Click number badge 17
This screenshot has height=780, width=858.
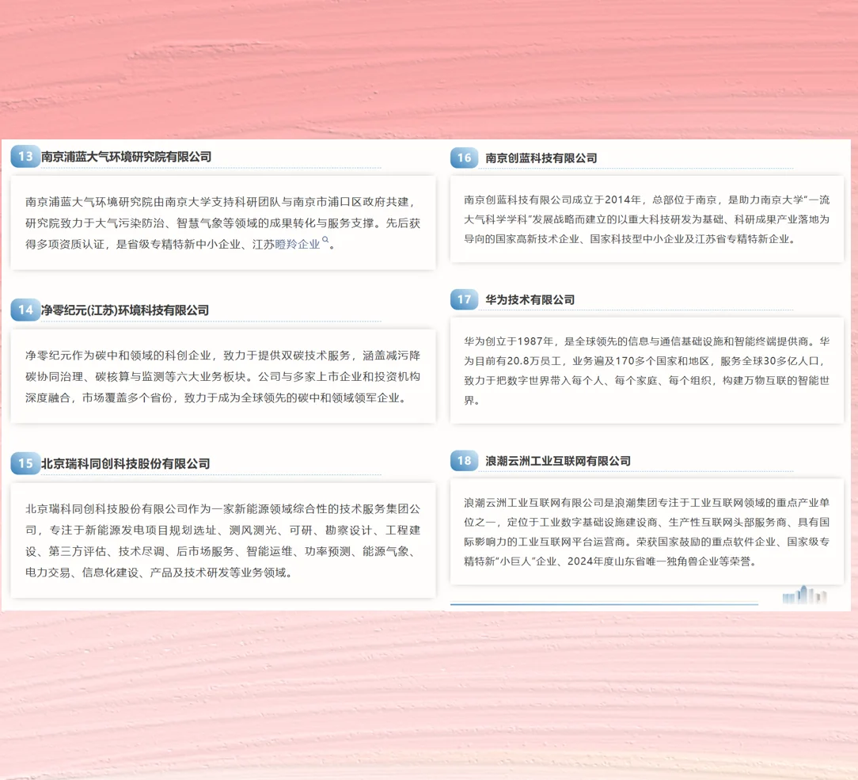(x=464, y=299)
